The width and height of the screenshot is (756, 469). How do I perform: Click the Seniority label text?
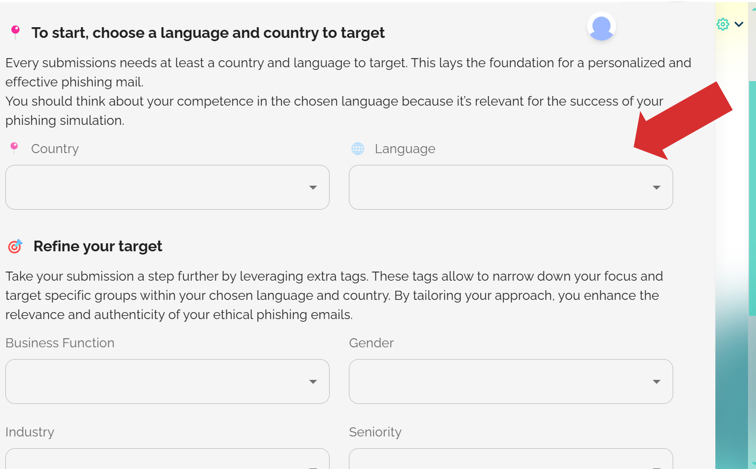375,432
